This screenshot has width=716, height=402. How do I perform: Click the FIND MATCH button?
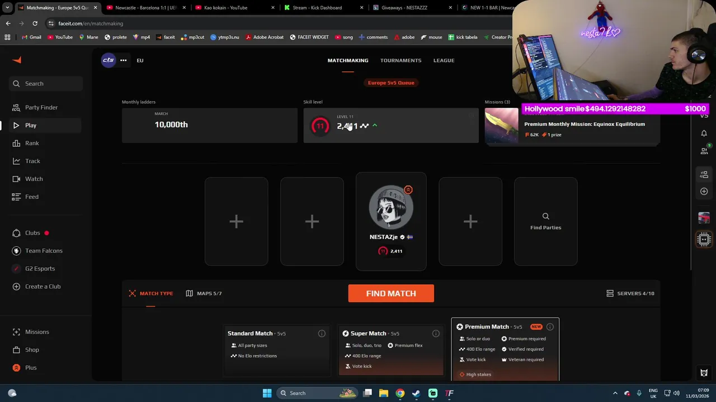pos(391,293)
